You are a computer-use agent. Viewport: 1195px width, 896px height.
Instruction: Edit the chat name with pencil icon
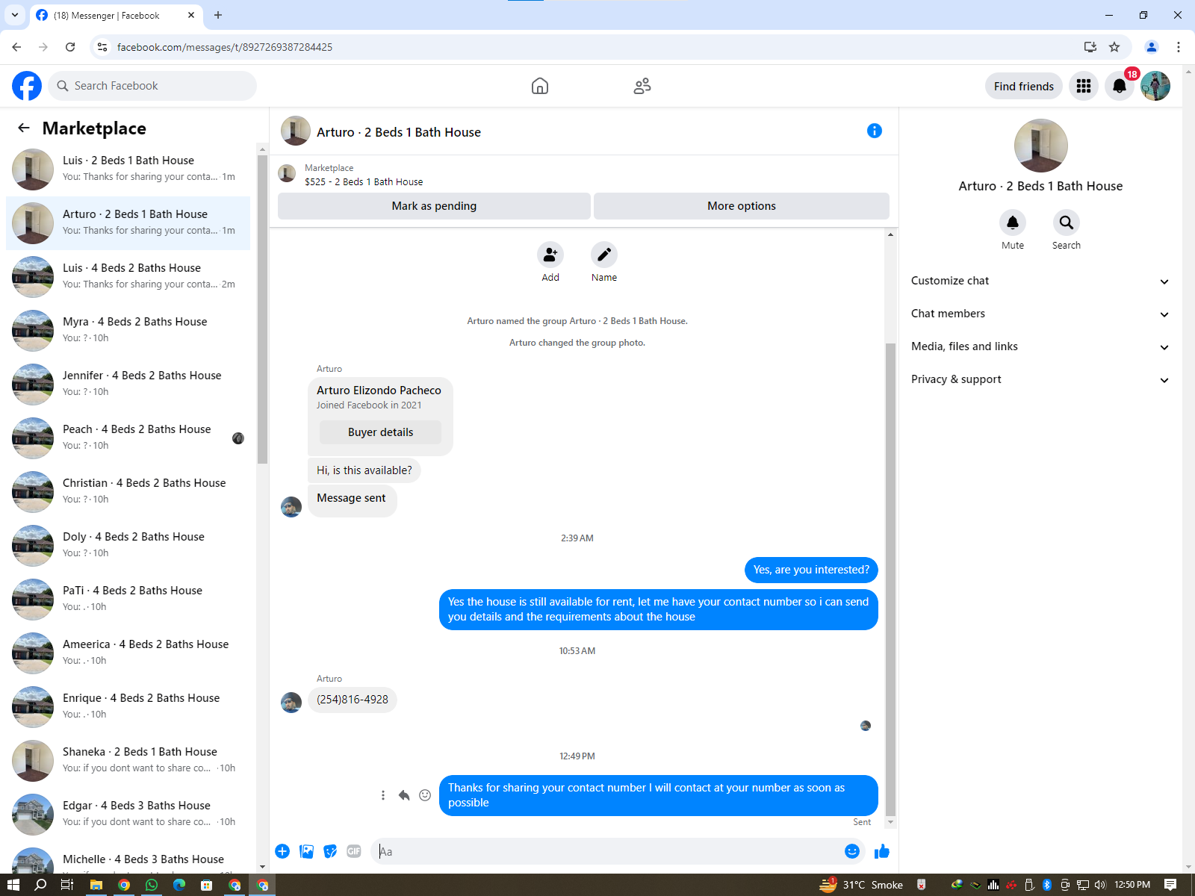point(604,255)
